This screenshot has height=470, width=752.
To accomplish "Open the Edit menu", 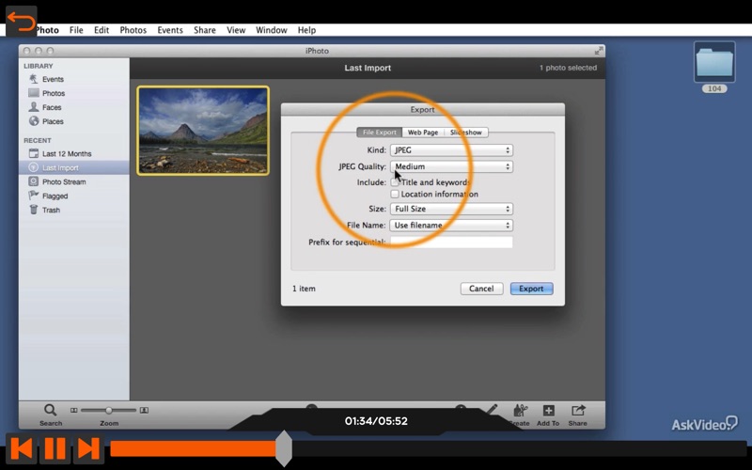I will (x=102, y=30).
